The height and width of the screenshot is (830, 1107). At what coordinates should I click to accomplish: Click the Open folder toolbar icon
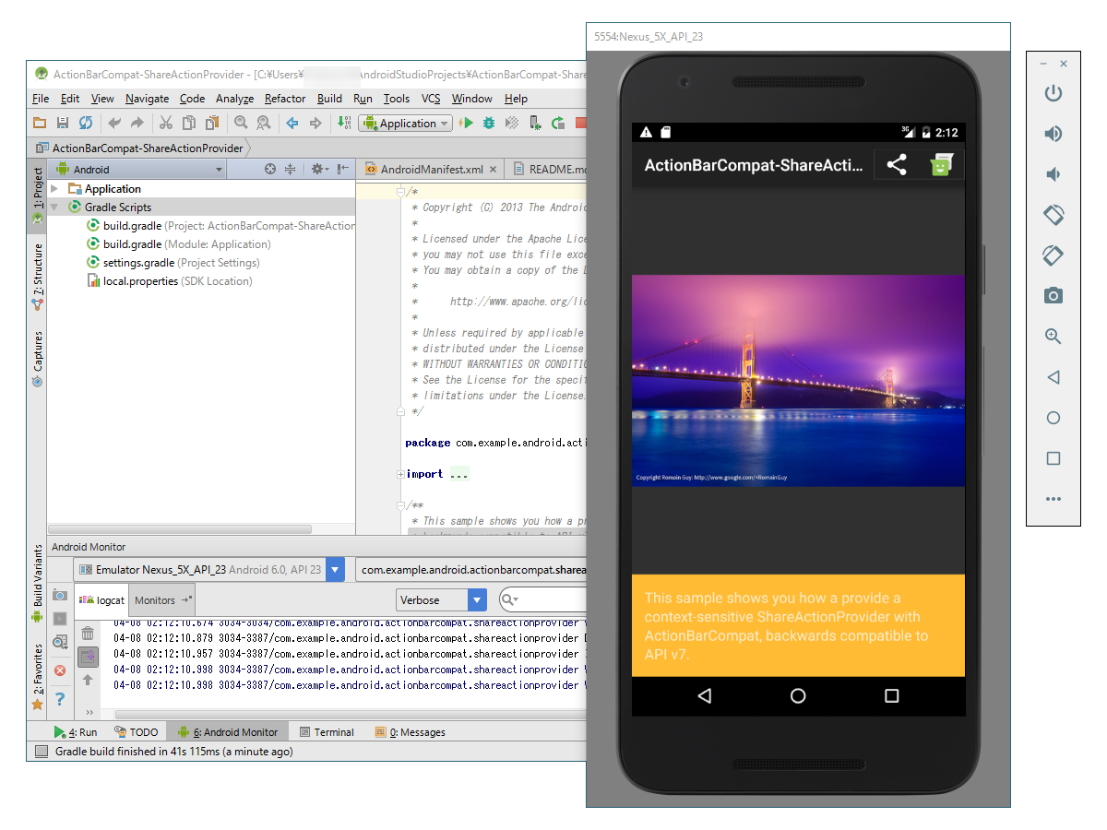point(40,123)
